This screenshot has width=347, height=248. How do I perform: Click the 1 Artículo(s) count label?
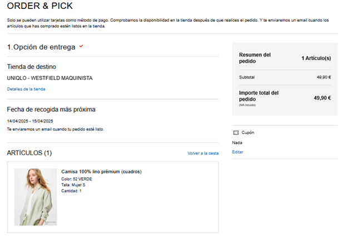316,58
